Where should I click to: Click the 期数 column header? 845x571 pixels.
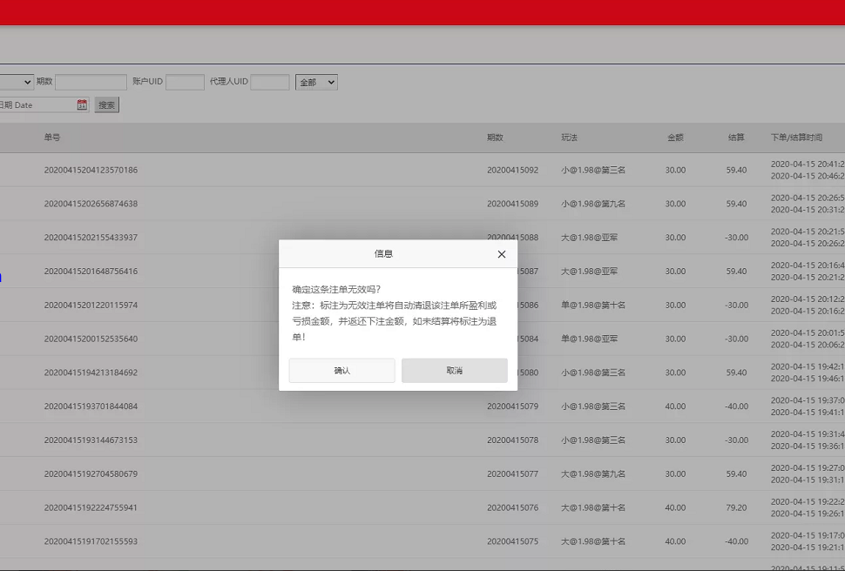tap(495, 138)
